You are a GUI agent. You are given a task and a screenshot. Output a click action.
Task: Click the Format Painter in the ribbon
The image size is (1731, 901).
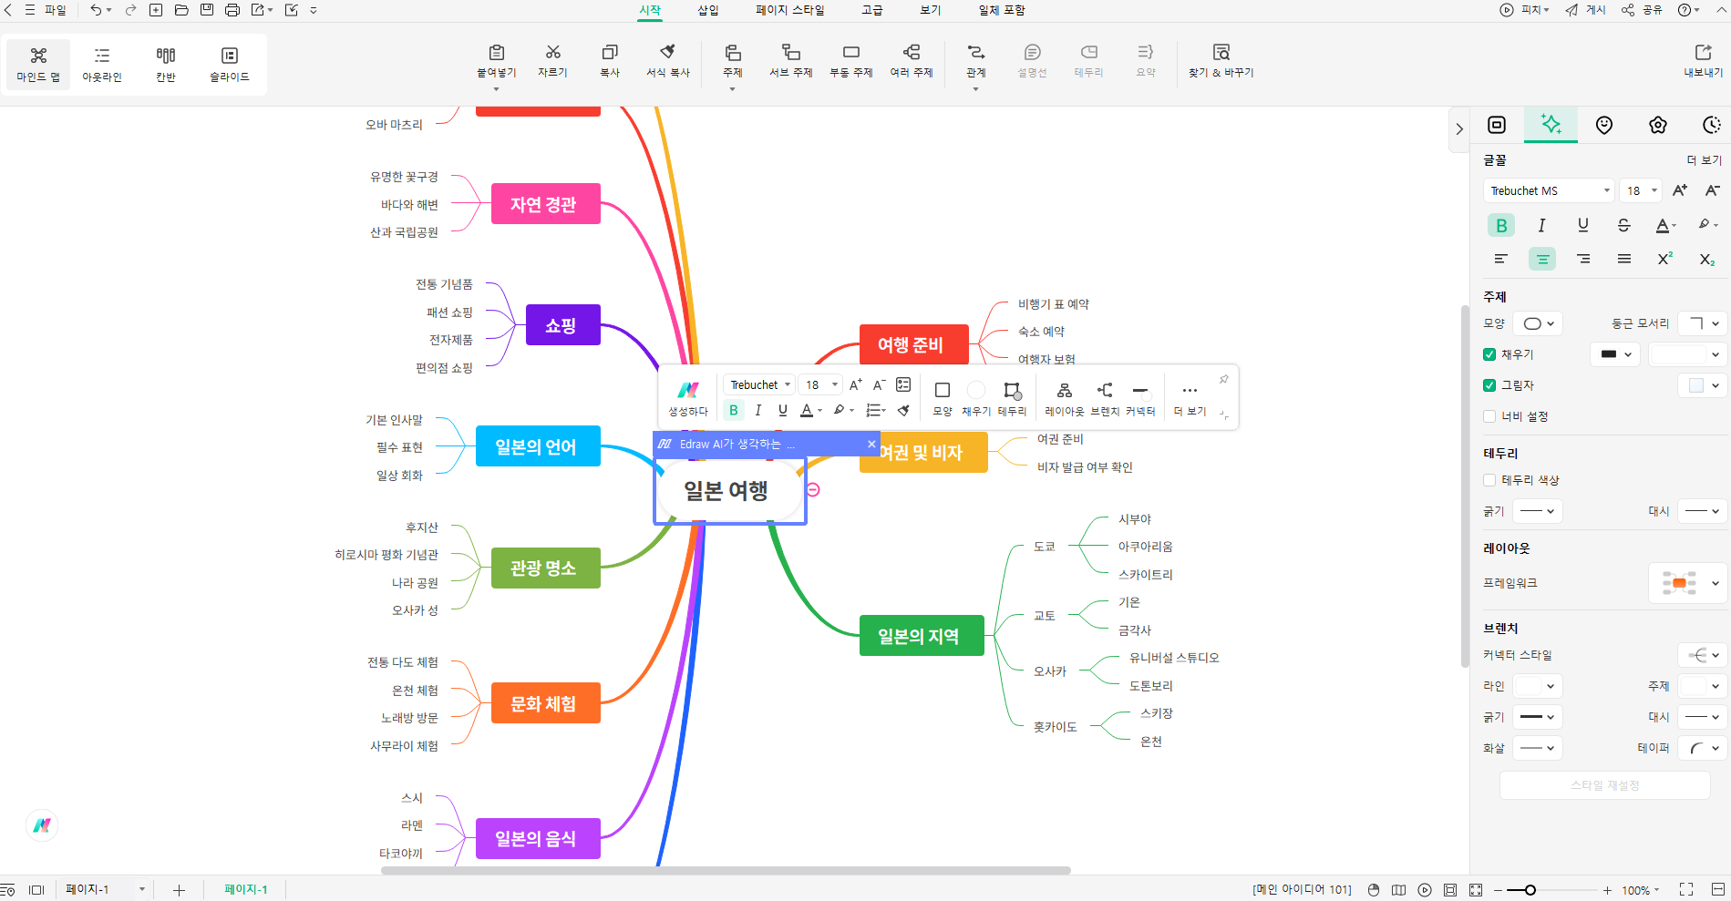point(668,61)
